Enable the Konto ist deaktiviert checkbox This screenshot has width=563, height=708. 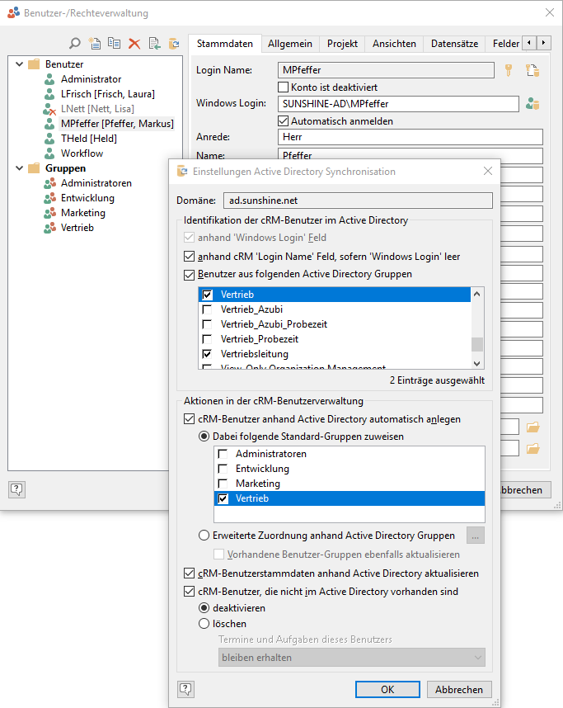pos(284,87)
